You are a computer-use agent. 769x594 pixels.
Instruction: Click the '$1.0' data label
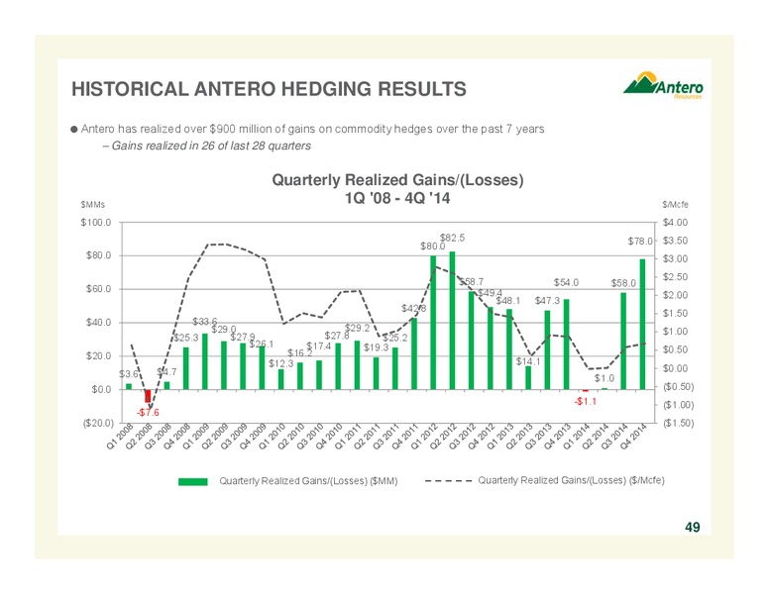click(x=604, y=378)
